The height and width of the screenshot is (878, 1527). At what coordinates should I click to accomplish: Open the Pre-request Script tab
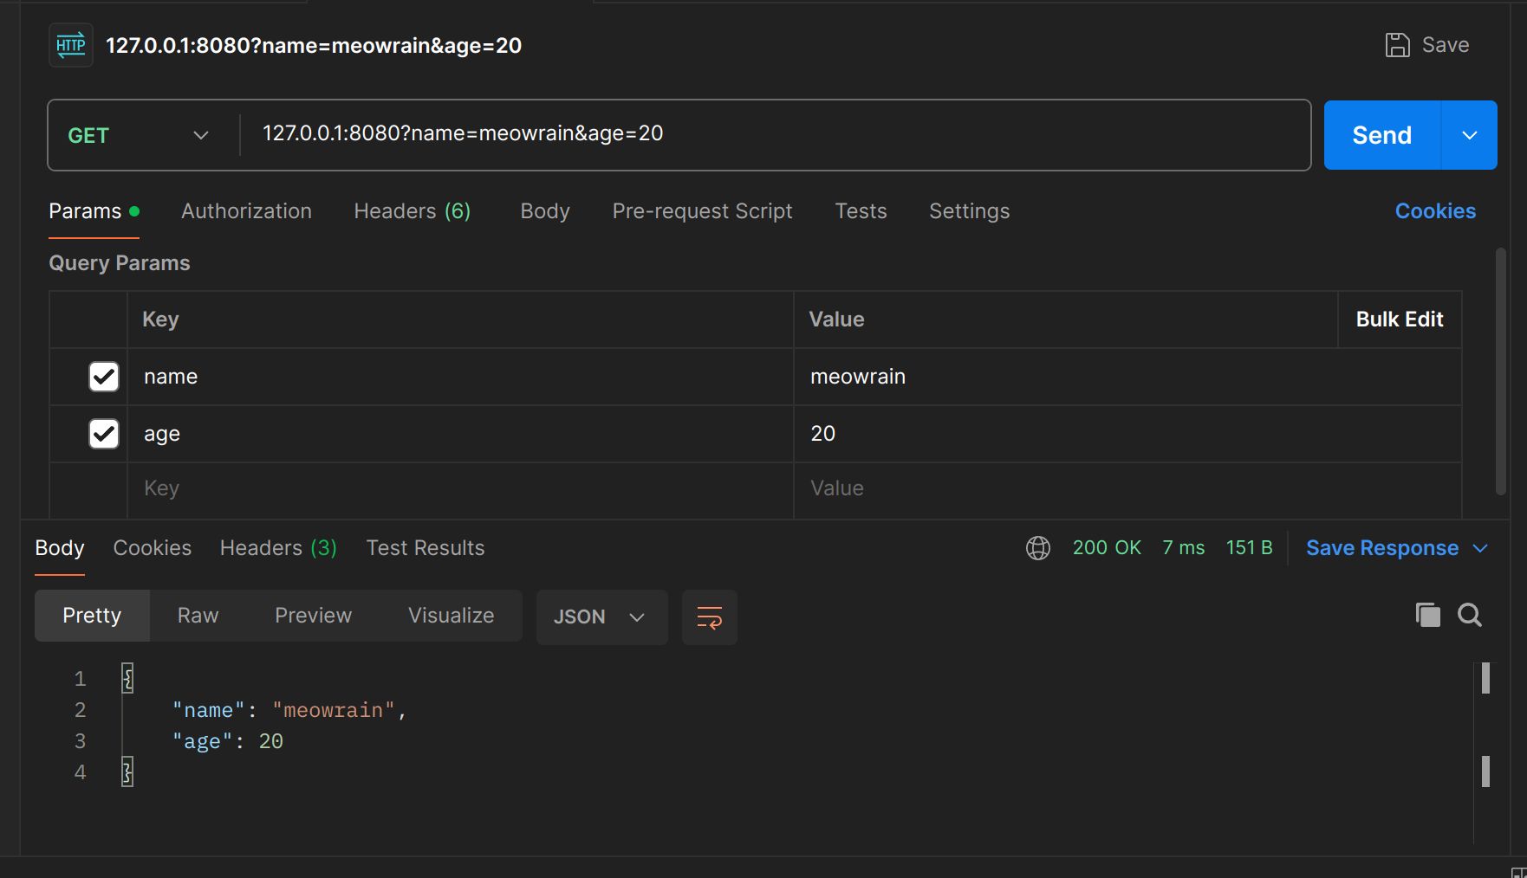pyautogui.click(x=702, y=211)
